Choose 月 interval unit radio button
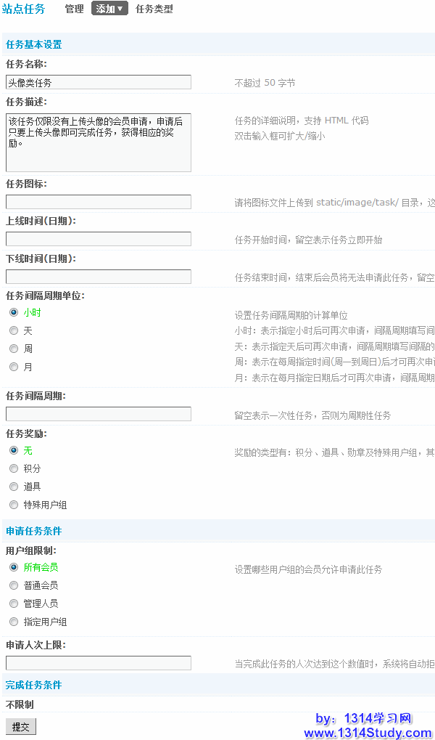 (14, 367)
